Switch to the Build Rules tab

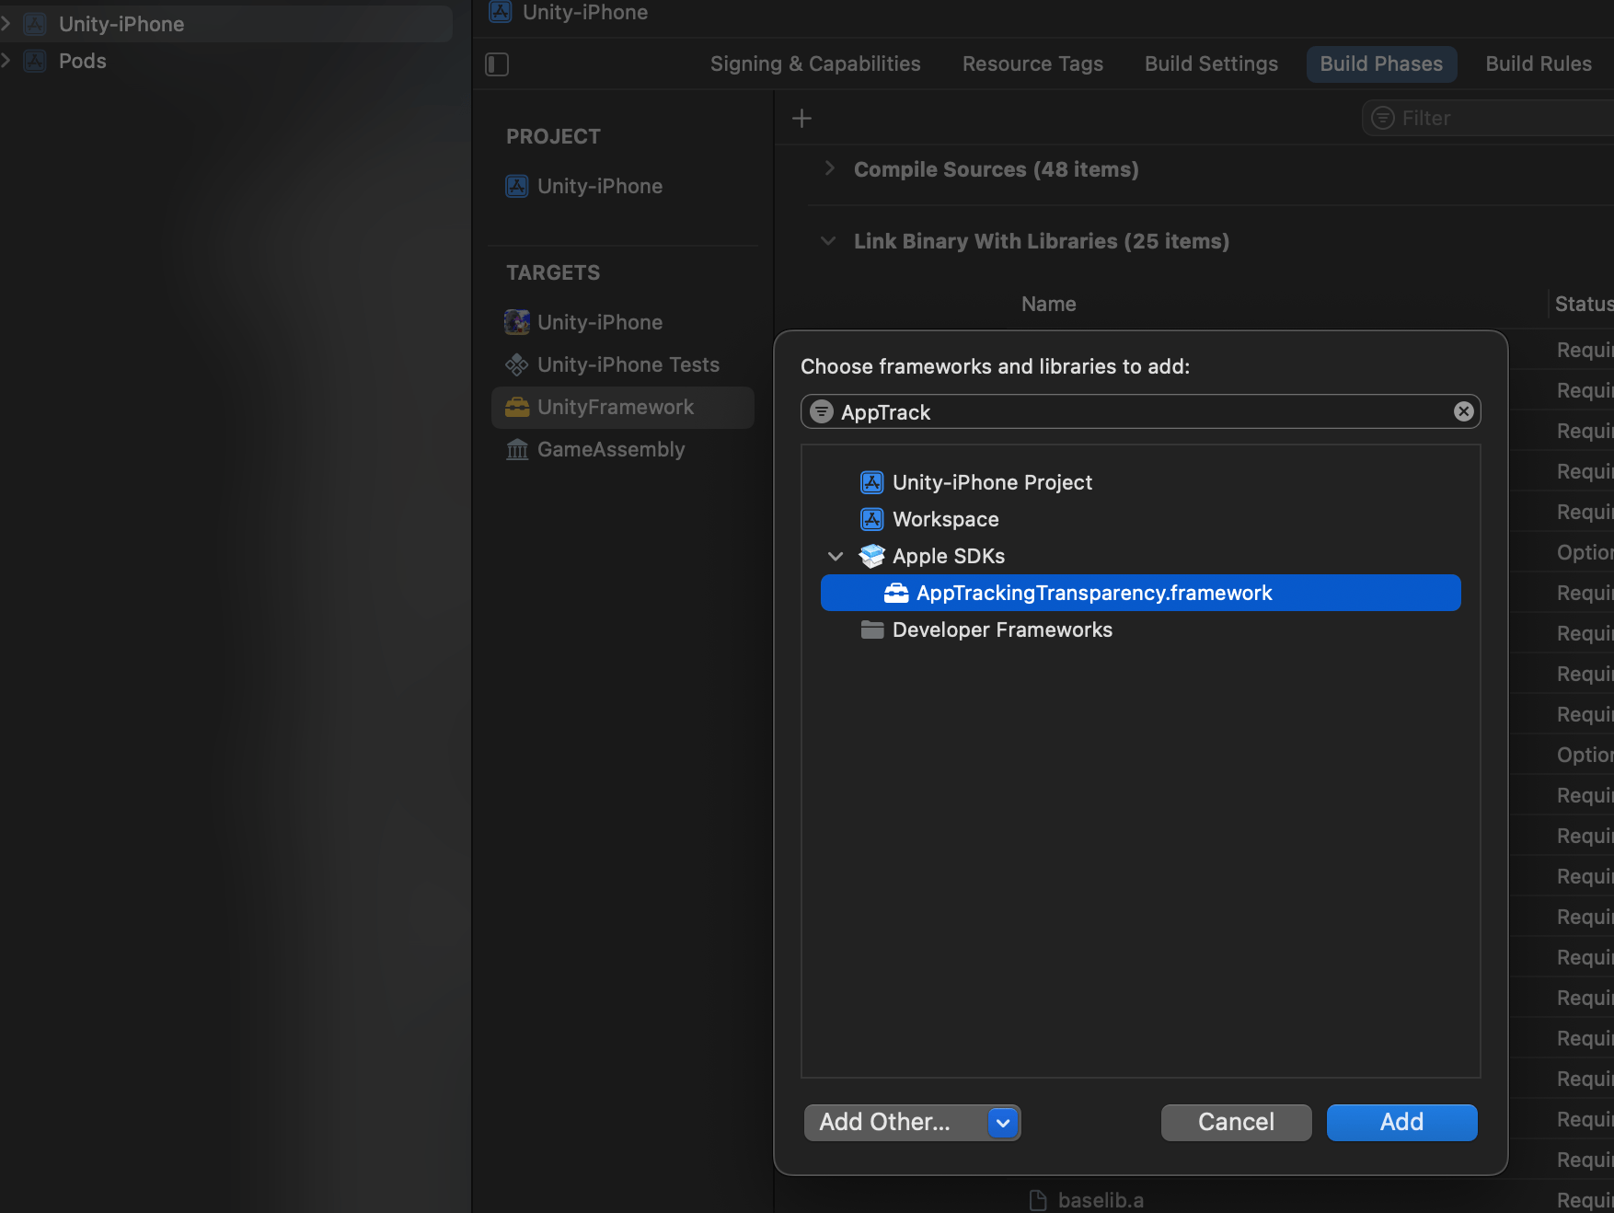[x=1539, y=64]
